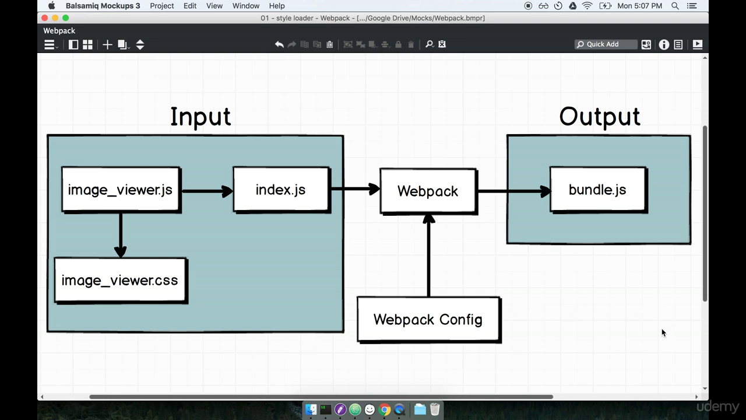Click the Quick Add search field
The image size is (746, 420).
606,44
